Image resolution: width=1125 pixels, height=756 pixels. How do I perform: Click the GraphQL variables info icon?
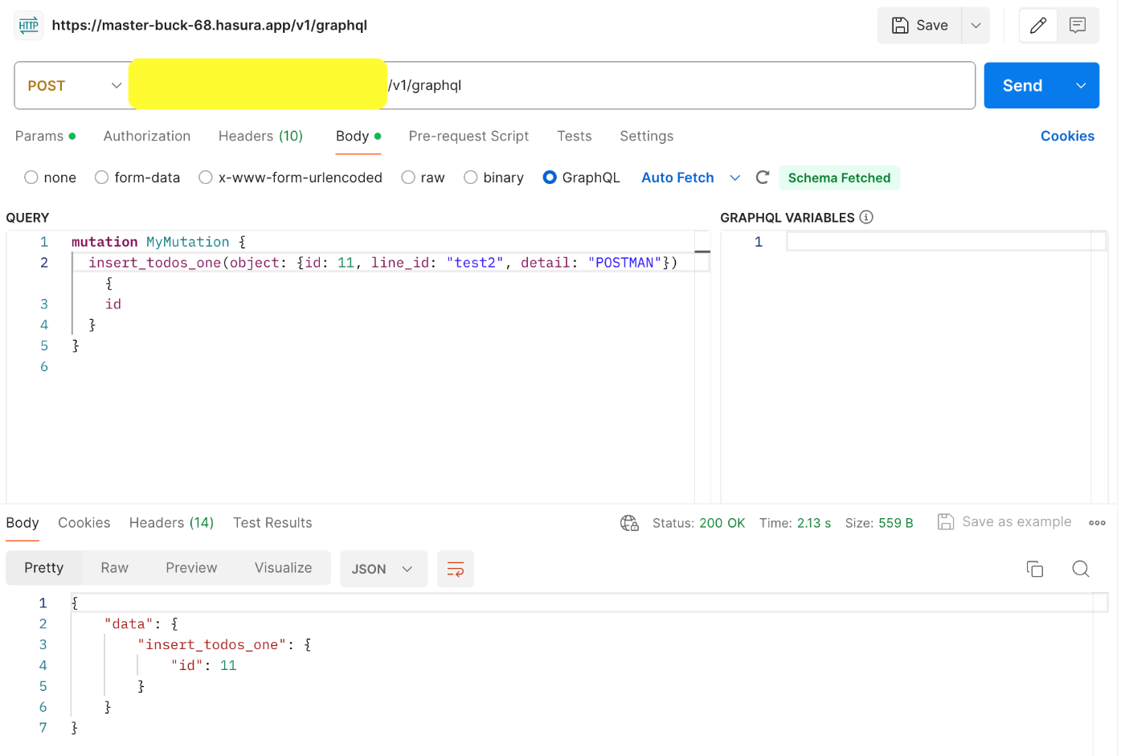coord(866,217)
